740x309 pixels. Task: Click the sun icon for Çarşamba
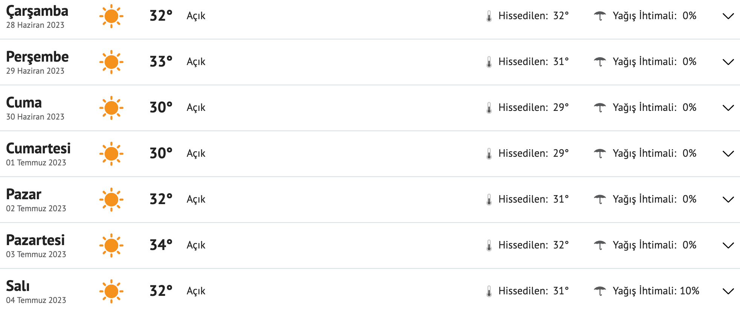click(111, 16)
